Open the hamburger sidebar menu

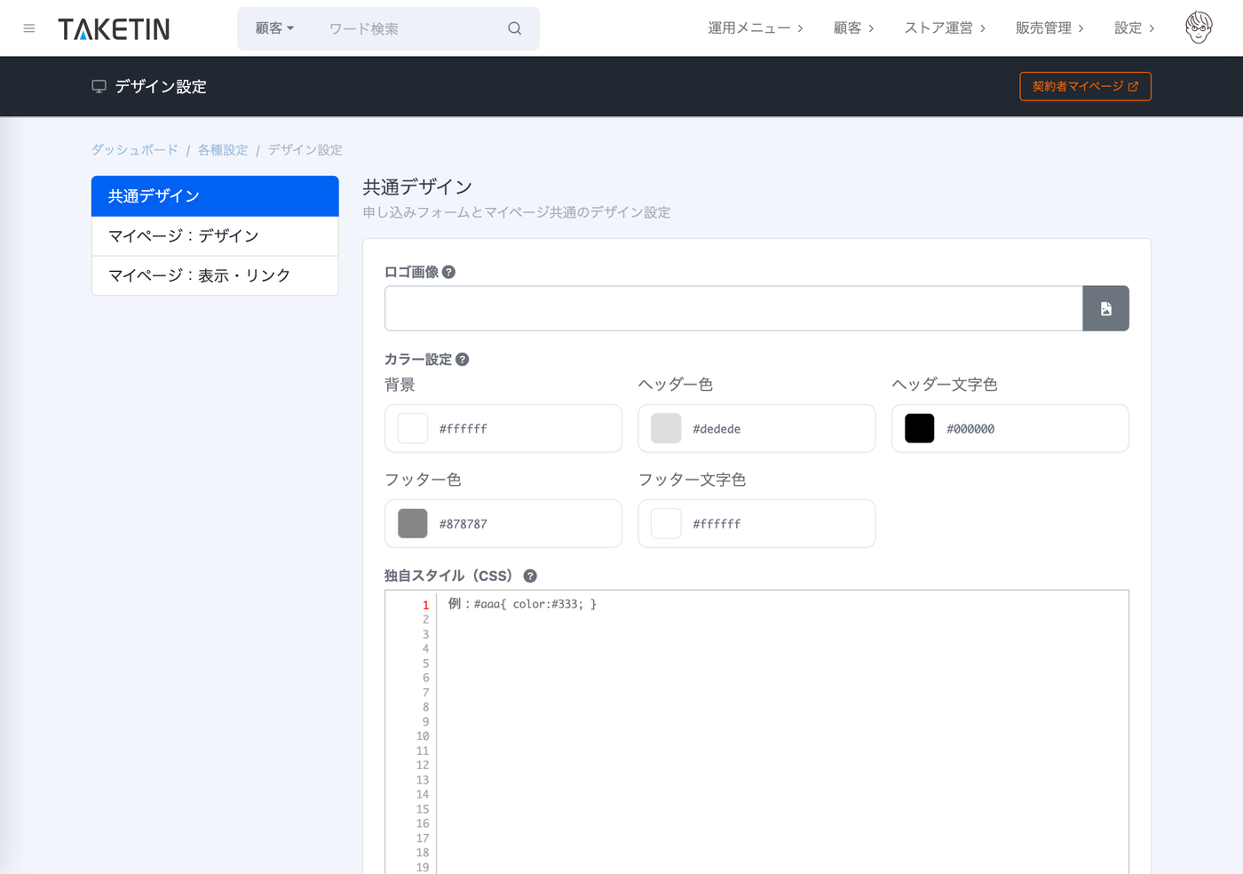29,28
